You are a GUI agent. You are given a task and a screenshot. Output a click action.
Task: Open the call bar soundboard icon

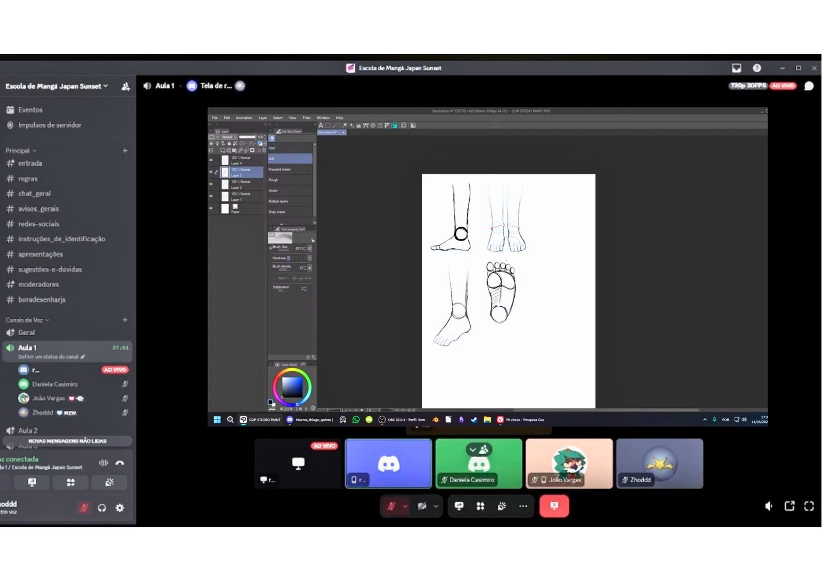[502, 506]
